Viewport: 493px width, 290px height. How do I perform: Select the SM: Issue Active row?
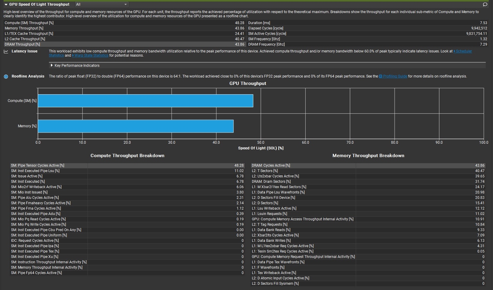(x=106, y=176)
